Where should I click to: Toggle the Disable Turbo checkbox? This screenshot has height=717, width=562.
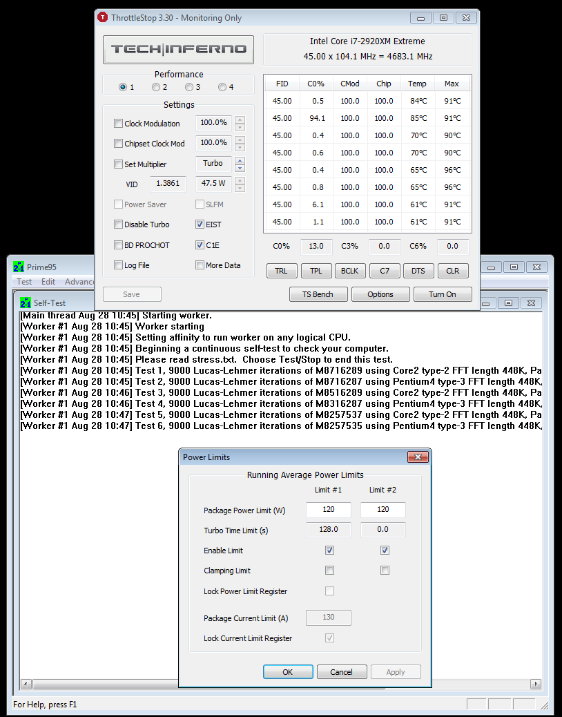[x=118, y=224]
